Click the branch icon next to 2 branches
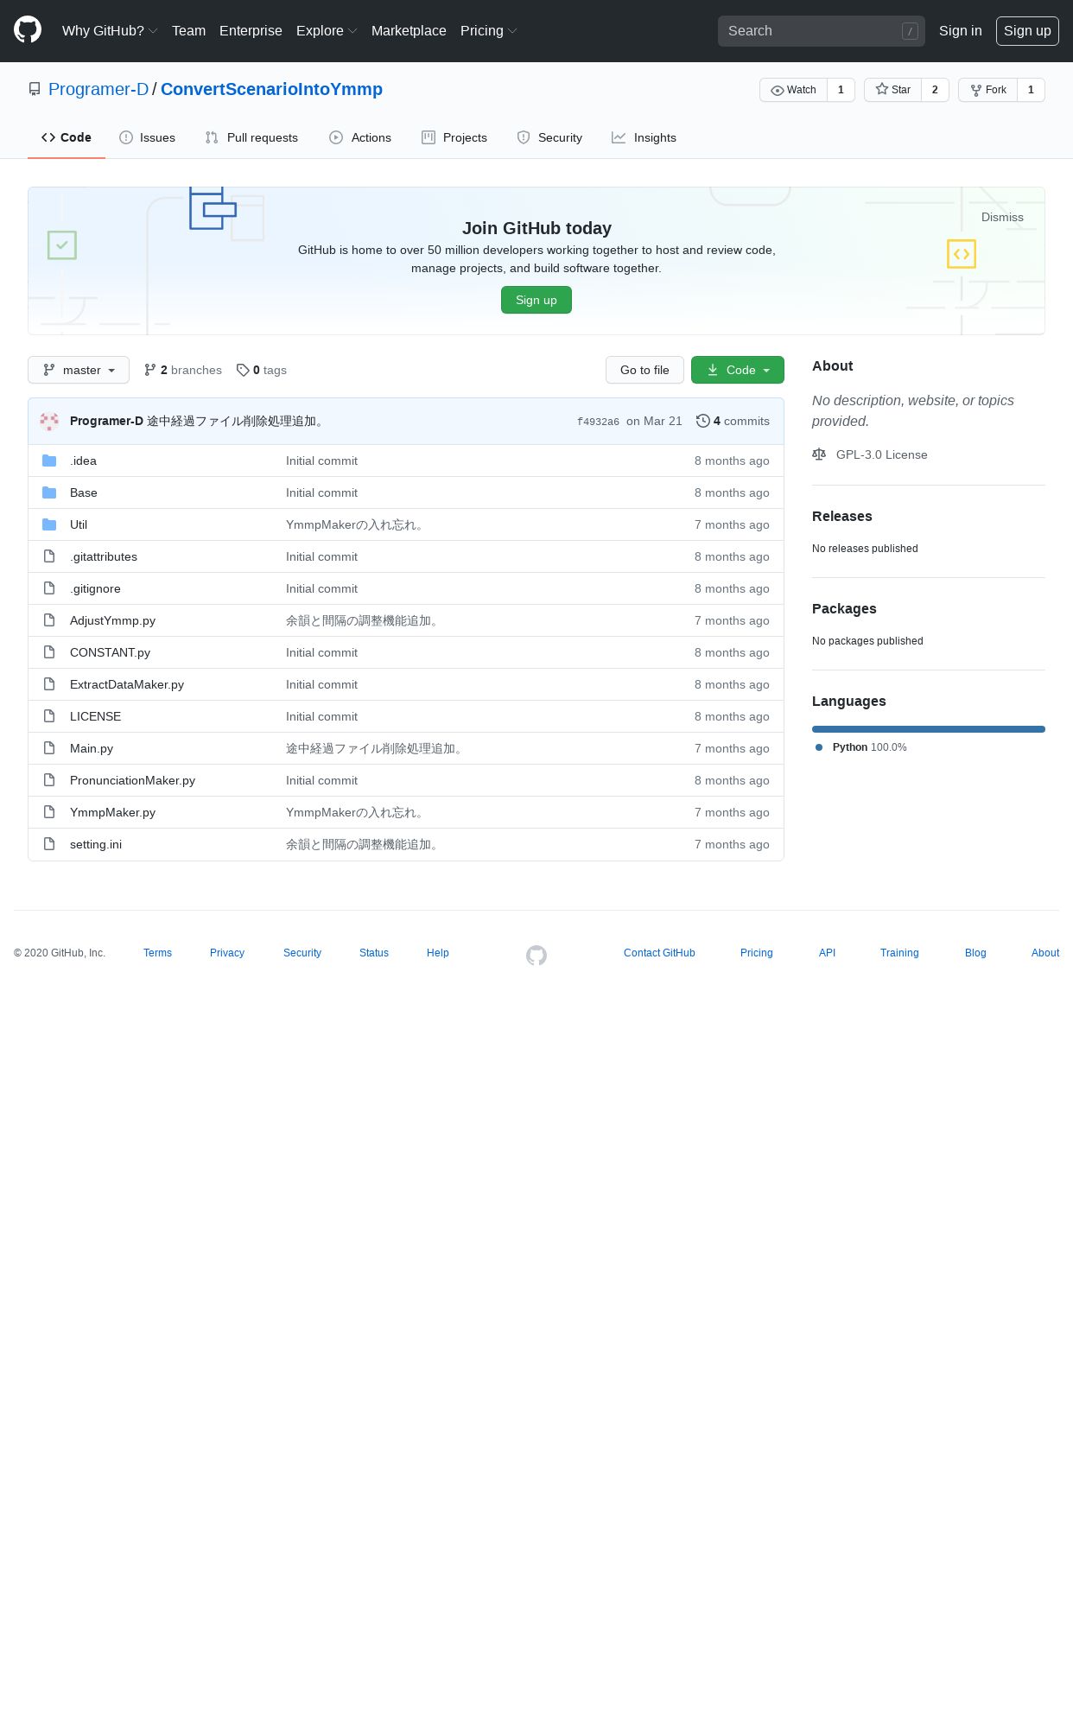Screen dimensions: 1073x1728 pyautogui.click(x=150, y=370)
